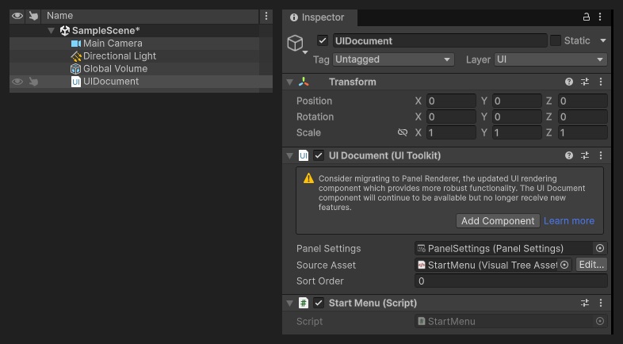
Task: Open the Layer dropdown showing UI
Action: tap(551, 59)
